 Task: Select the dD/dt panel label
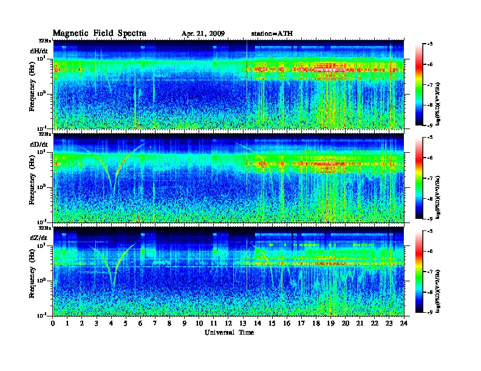tap(39, 144)
